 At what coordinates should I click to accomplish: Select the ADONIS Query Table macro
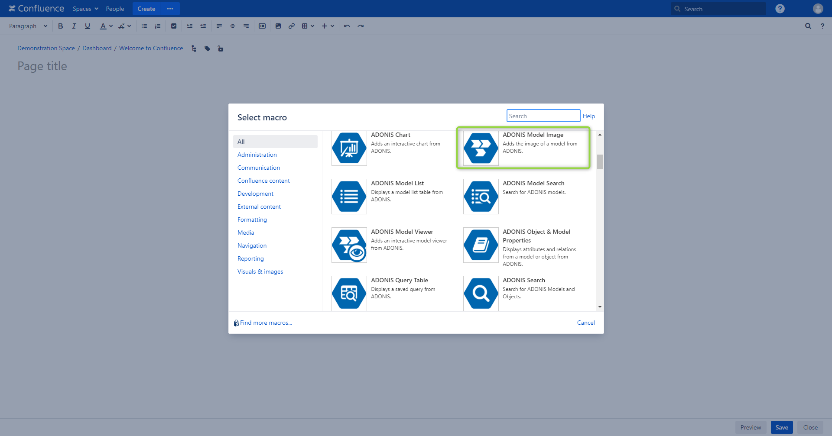click(x=390, y=294)
